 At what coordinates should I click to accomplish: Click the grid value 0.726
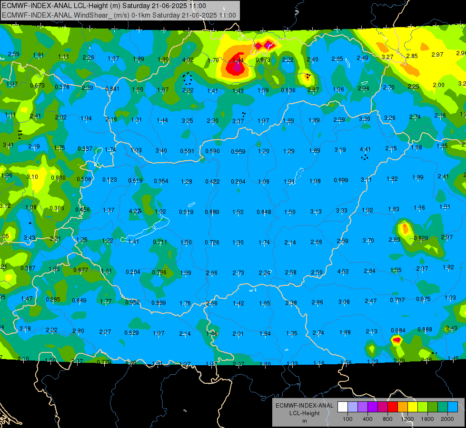tap(212, 243)
